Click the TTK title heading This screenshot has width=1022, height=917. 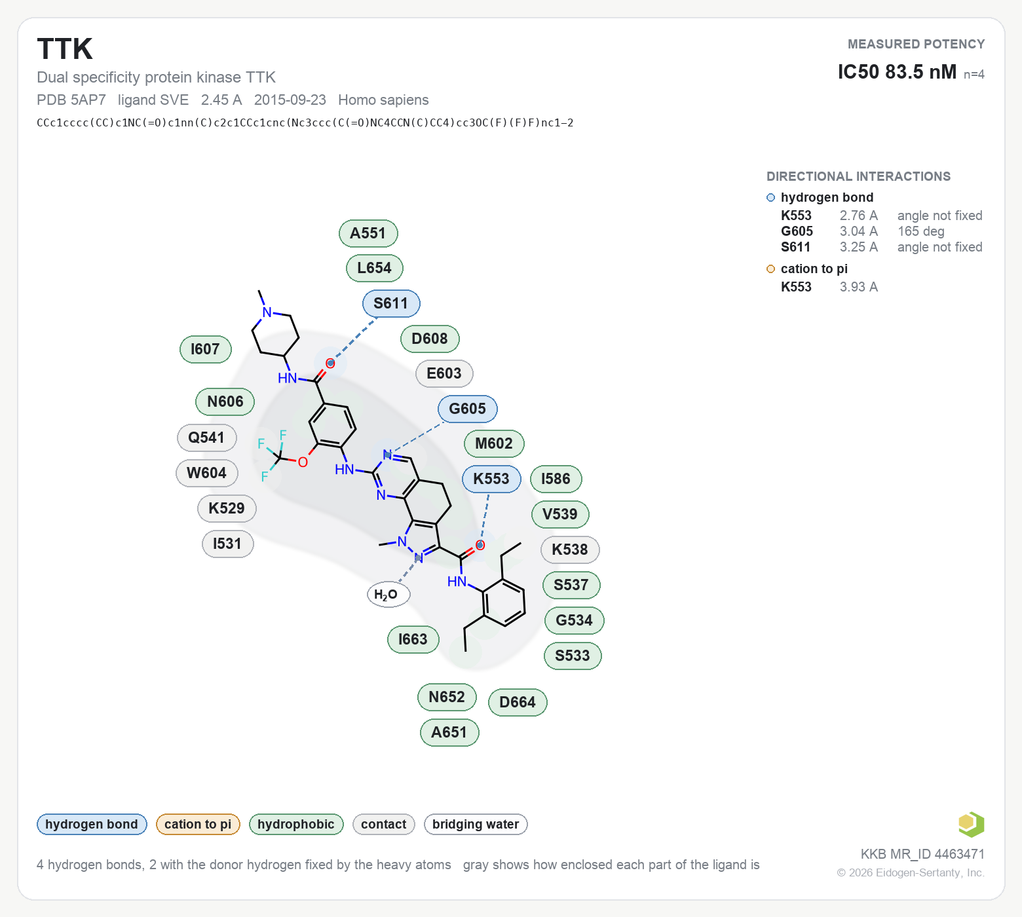point(65,49)
